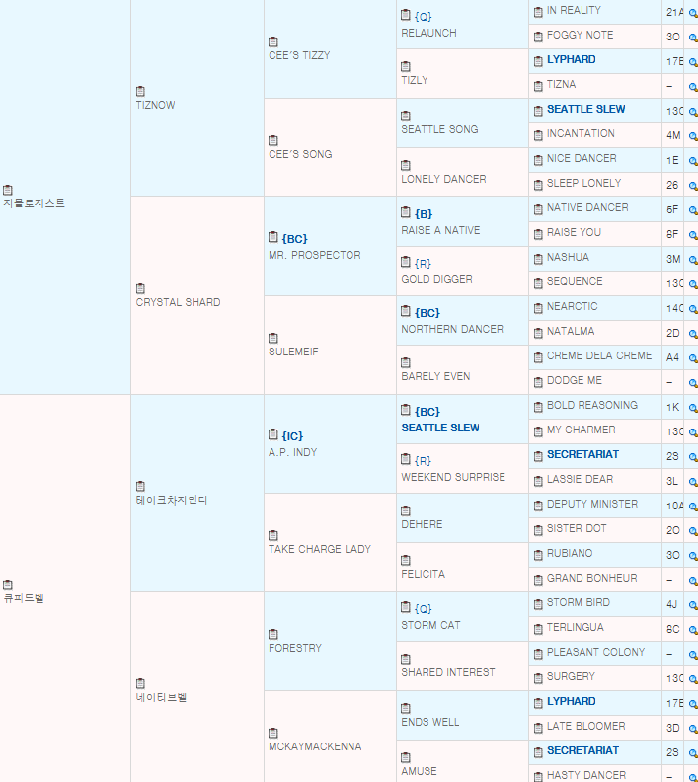Click the {Q} tag above RELAUNCH
The width and height of the screenshot is (698, 782).
(423, 17)
